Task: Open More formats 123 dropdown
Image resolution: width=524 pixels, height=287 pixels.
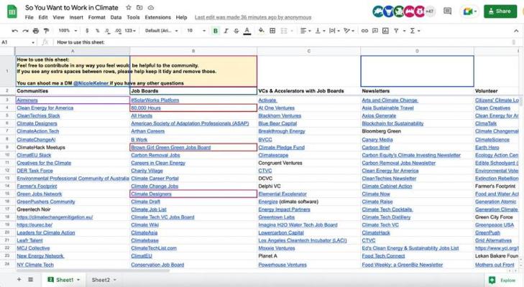Action: [130, 31]
